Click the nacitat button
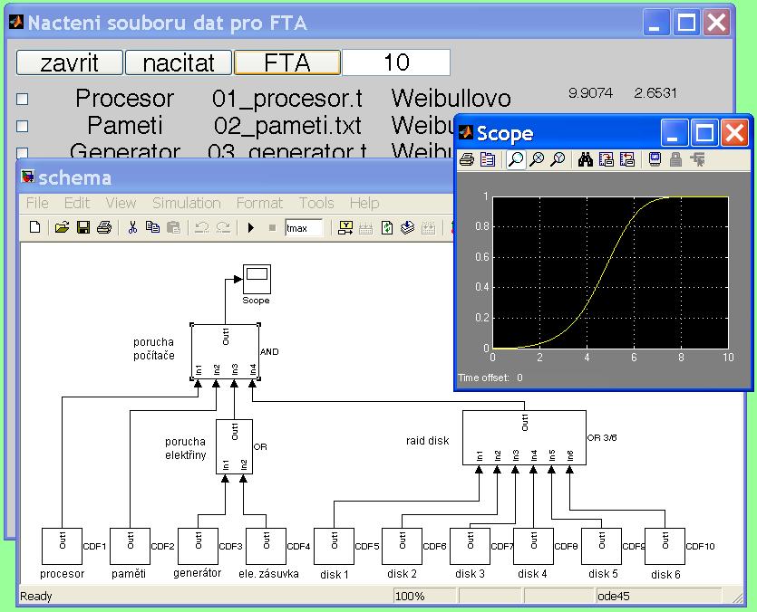This screenshot has height=612, width=757. click(x=179, y=62)
